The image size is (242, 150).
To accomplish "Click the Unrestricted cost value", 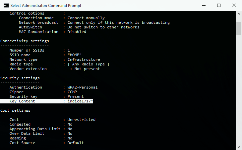I will 82,120.
